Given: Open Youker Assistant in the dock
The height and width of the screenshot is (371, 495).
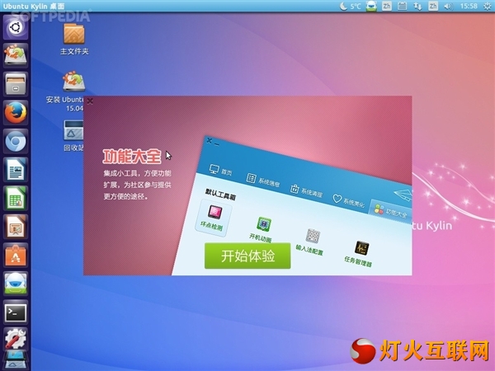Looking at the screenshot, I should pos(16,284).
